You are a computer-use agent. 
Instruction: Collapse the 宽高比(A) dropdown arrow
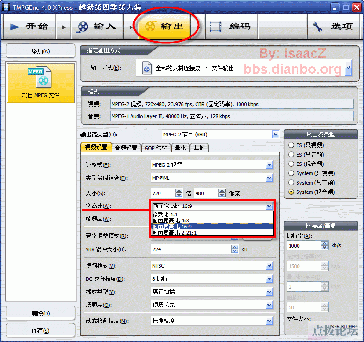(269, 206)
